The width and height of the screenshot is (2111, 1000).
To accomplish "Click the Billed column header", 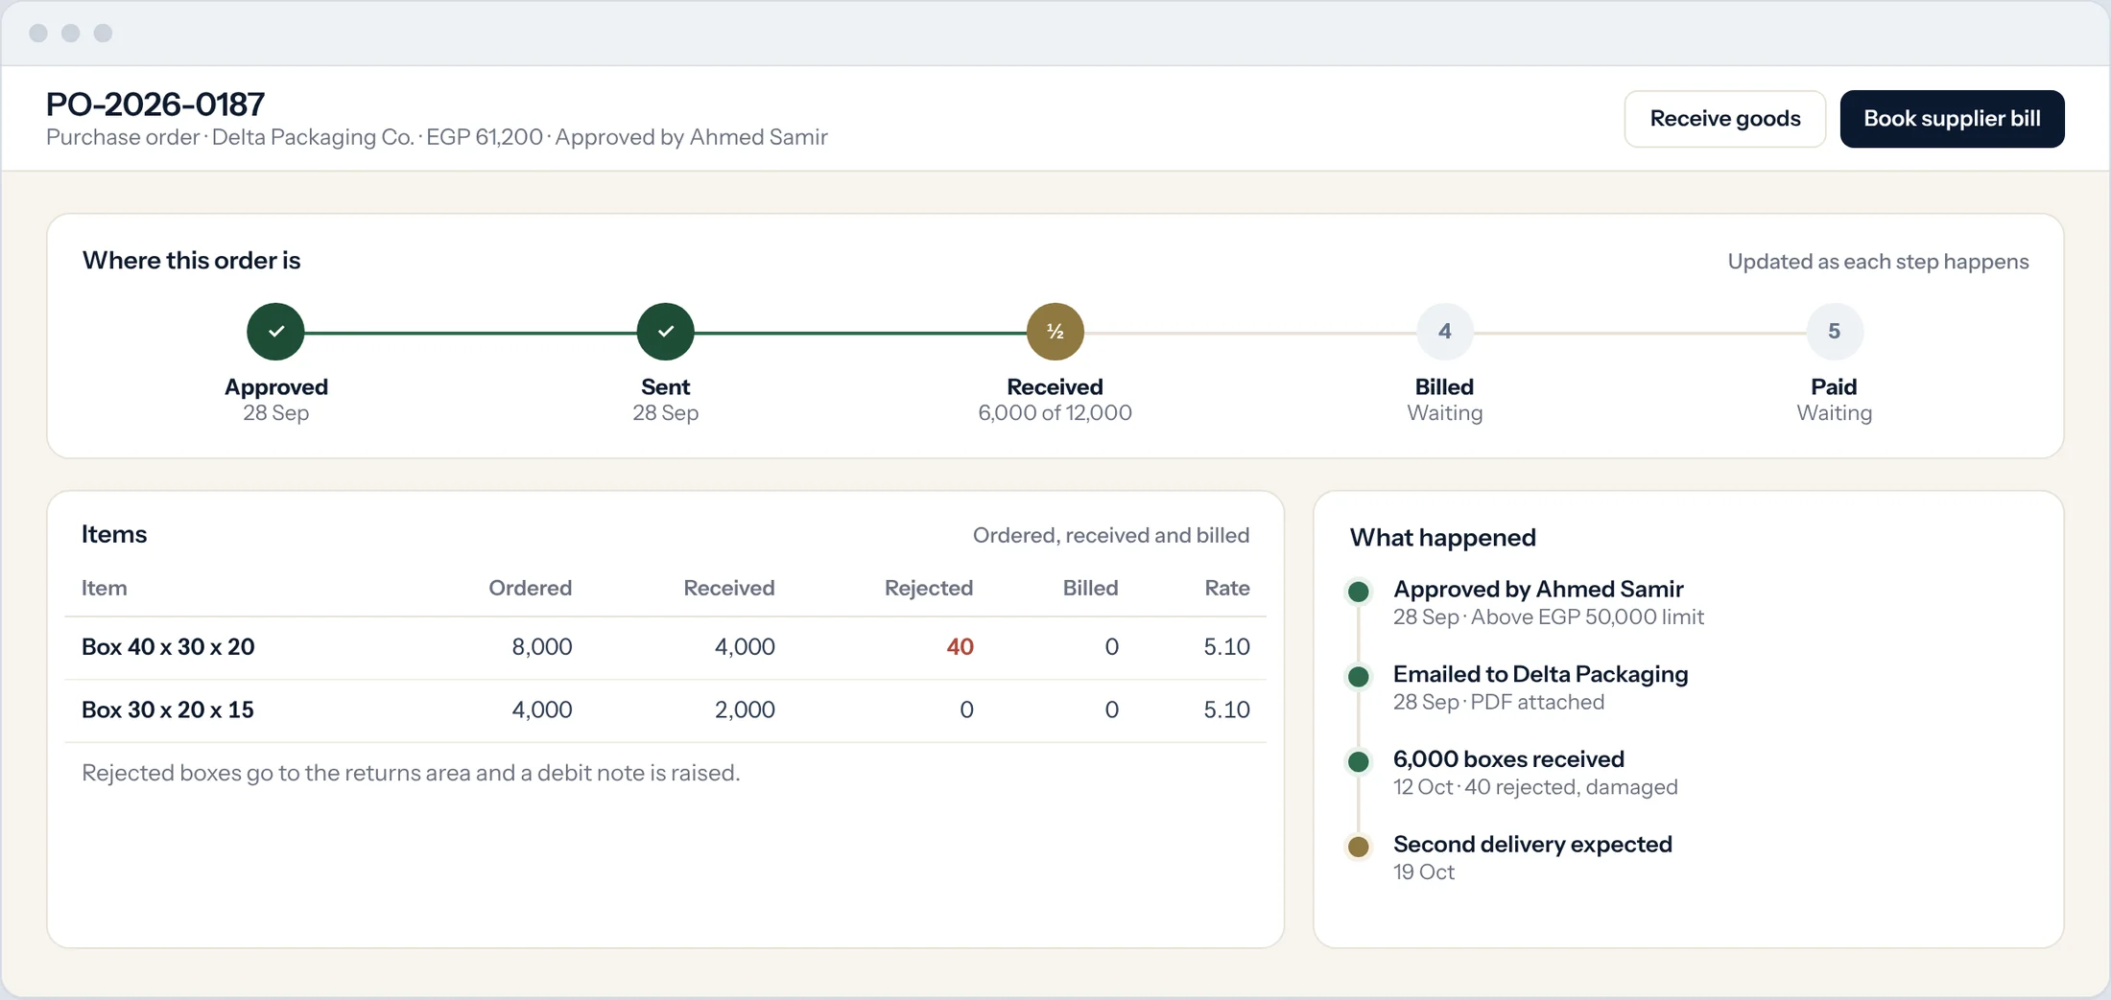I will click(x=1090, y=588).
